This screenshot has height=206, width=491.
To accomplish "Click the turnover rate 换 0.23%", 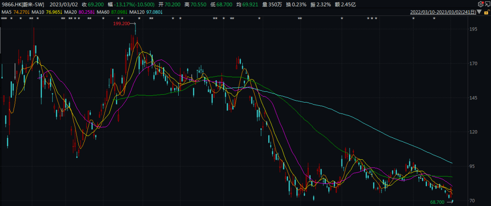I will point(296,5).
